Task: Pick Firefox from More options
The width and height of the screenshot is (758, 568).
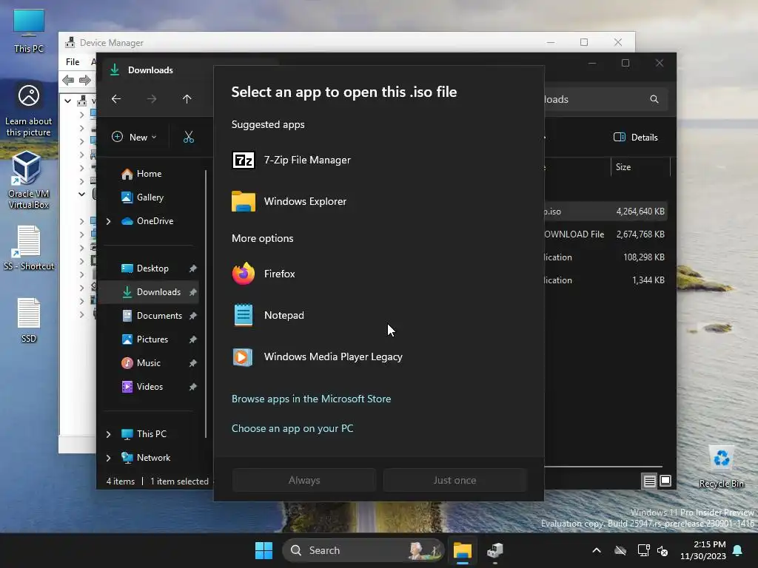Action: (379, 274)
